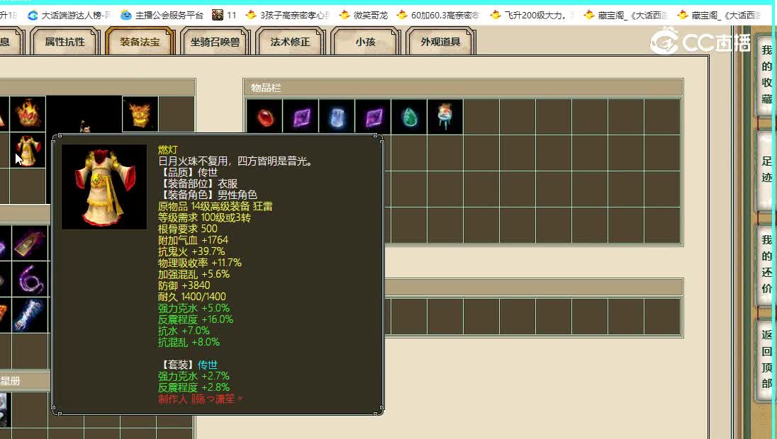Image resolution: width=777 pixels, height=439 pixels.
Task: Click the red 制作人 maker line
Action: [x=201, y=399]
